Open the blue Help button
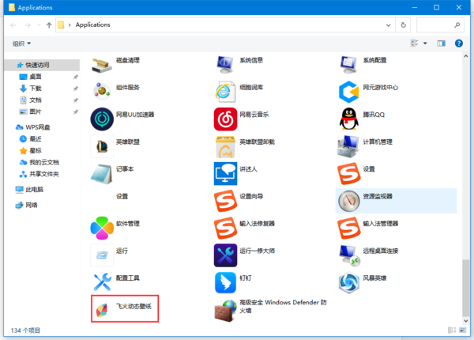The width and height of the screenshot is (474, 340). click(x=458, y=43)
